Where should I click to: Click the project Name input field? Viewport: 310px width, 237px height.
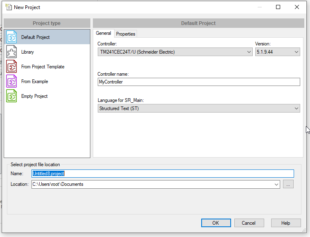(162, 174)
